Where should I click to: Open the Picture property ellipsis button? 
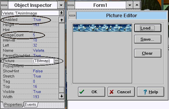click(x=56, y=61)
